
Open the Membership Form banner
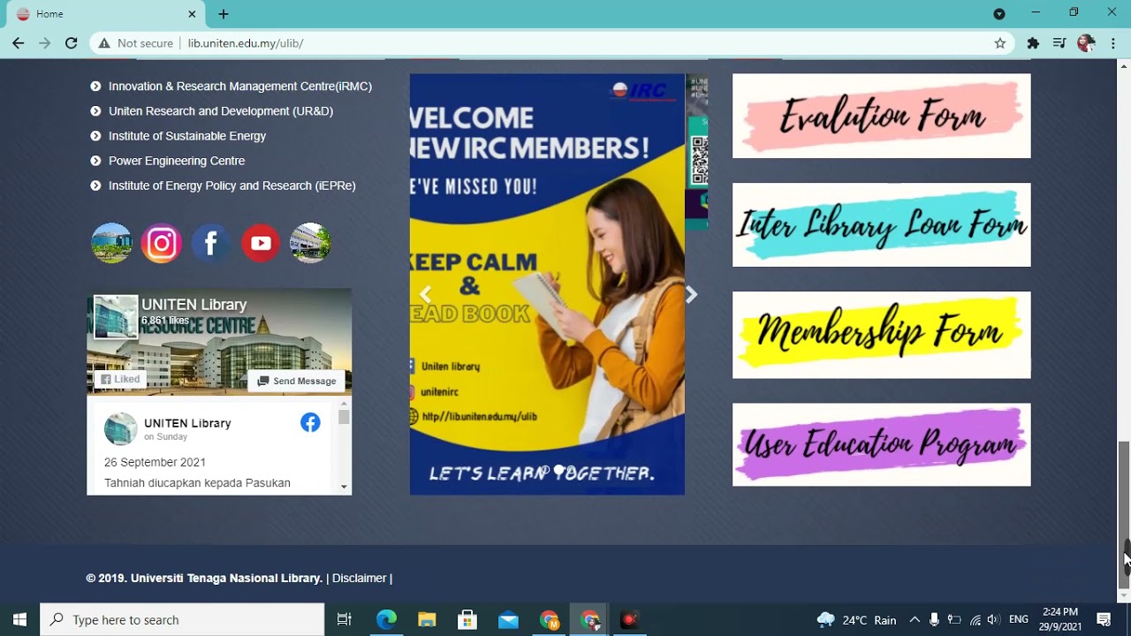tap(881, 335)
